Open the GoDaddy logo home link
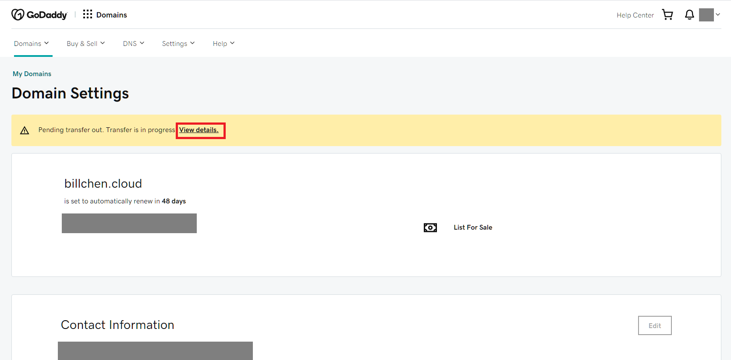 39,15
